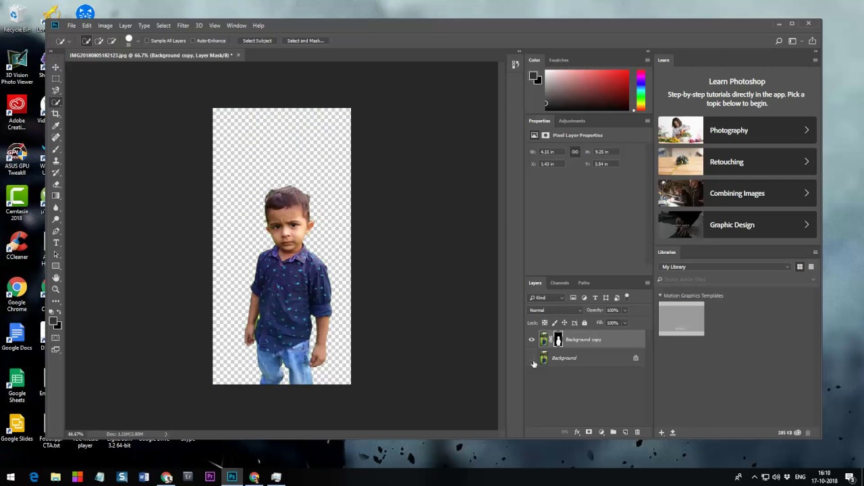Click the Select Subject button
This screenshot has height=486, width=864.
256,40
